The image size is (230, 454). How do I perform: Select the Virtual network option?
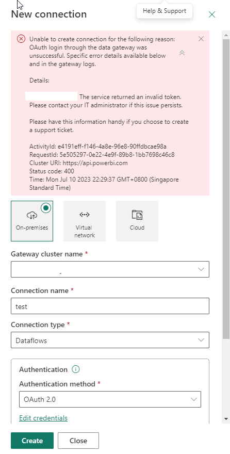pos(85,221)
